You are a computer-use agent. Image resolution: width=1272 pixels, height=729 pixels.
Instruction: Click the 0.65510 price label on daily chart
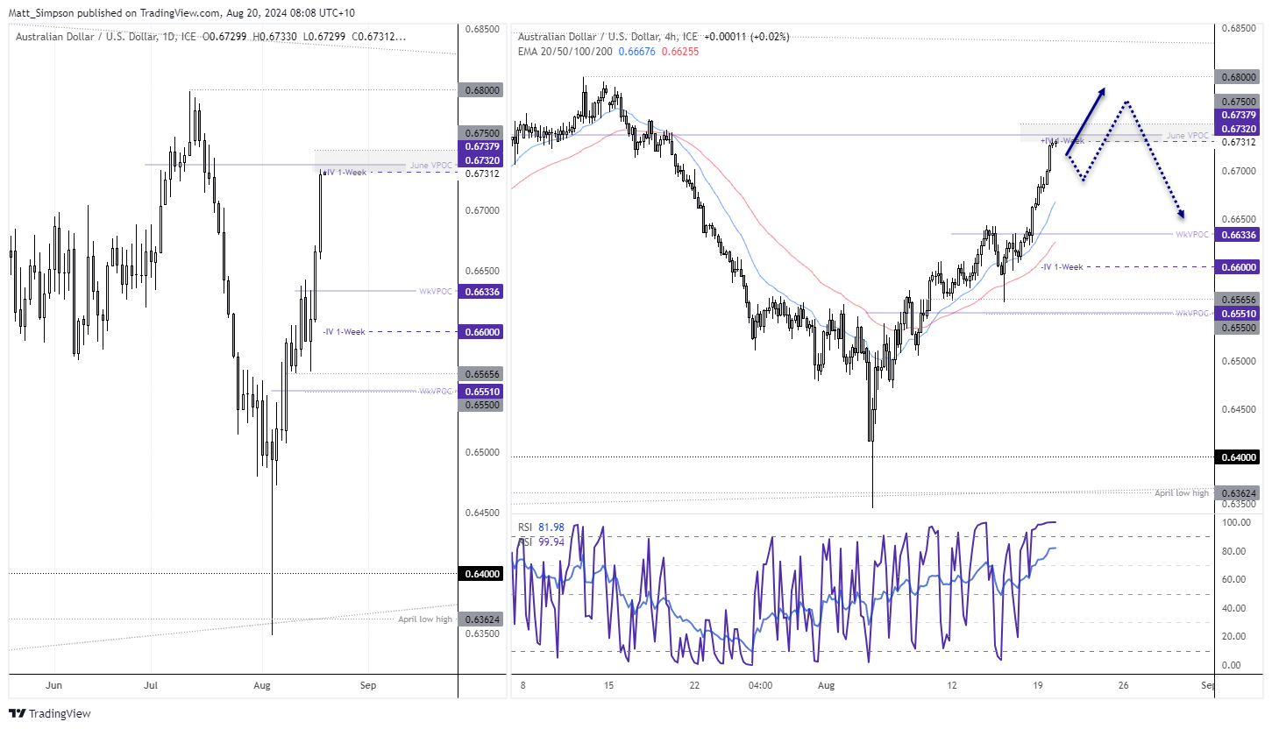[x=480, y=392]
